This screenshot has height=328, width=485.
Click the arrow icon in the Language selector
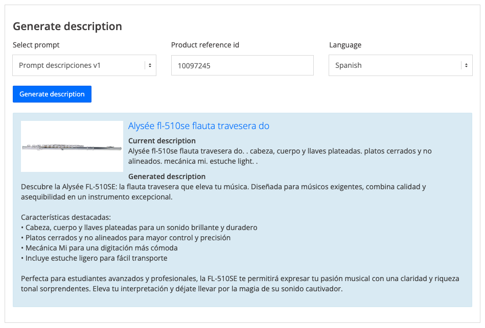pyautogui.click(x=466, y=65)
